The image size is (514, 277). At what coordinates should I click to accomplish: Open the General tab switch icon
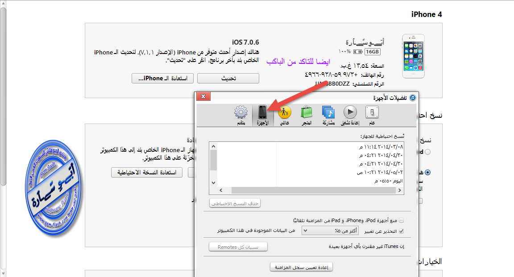[372, 115]
